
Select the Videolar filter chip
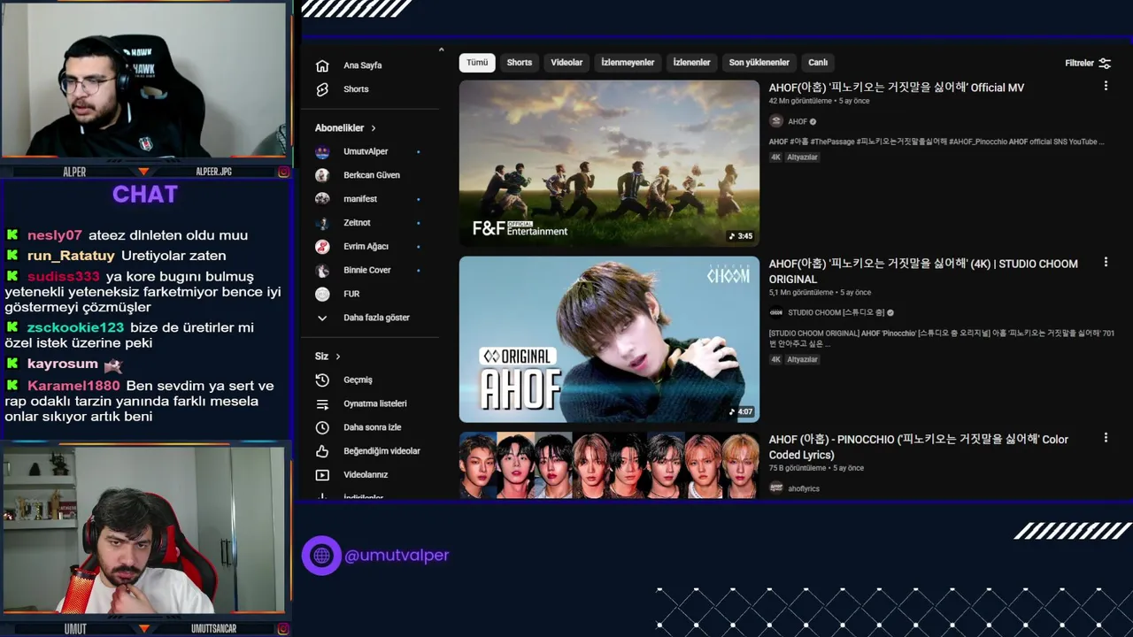(x=566, y=63)
